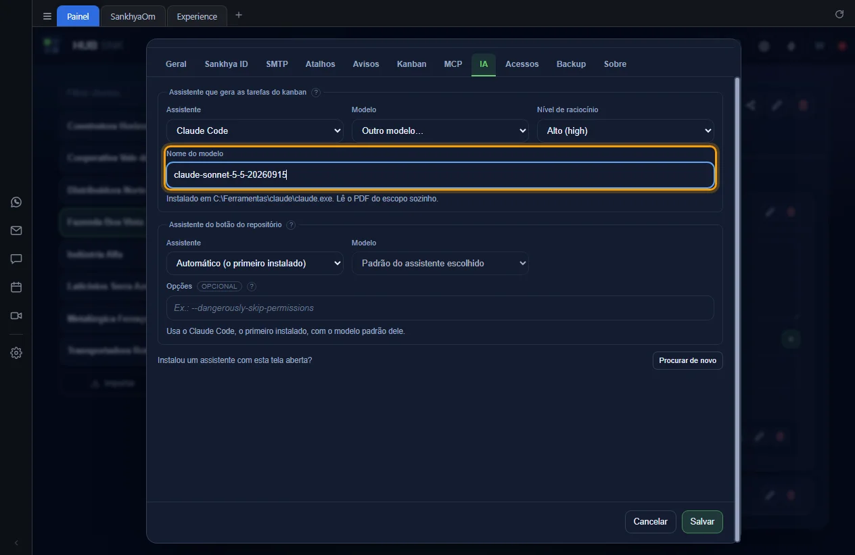Switch to the Painel top tab

coord(78,16)
